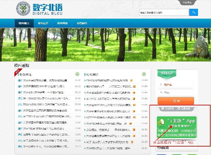Click the red HOT corner badge
Screen dimensions: 211x155
(x=17, y=72)
